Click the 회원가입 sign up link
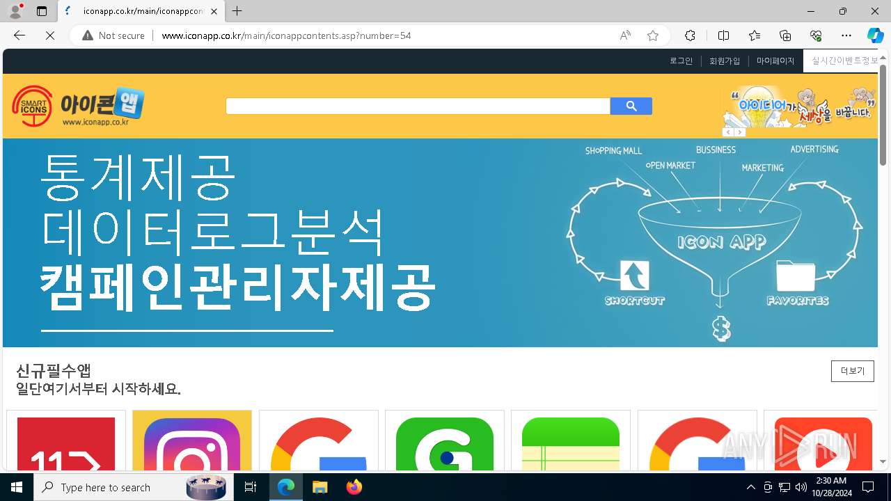This screenshot has height=501, width=891. click(725, 61)
